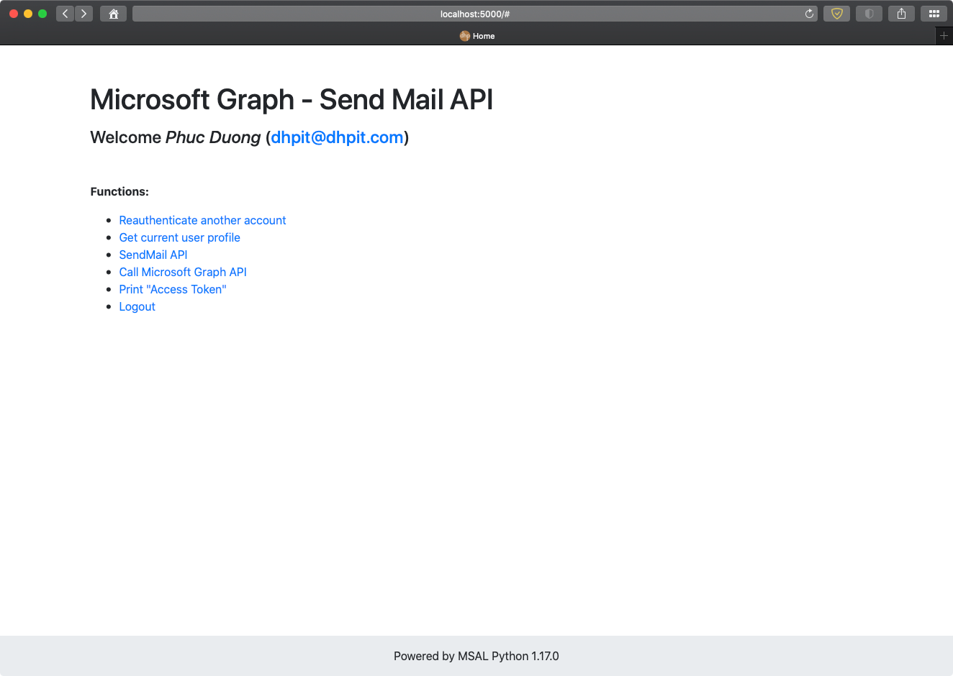Maximize the window with the green button
The height and width of the screenshot is (676, 953).
pyautogui.click(x=42, y=14)
